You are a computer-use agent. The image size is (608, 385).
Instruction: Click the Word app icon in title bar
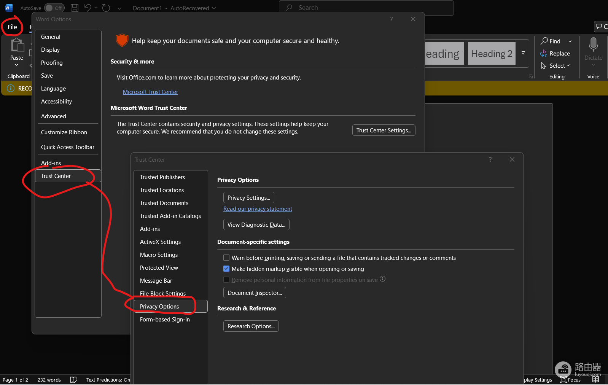point(8,8)
